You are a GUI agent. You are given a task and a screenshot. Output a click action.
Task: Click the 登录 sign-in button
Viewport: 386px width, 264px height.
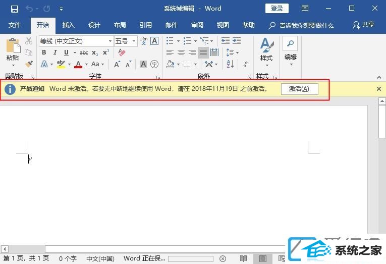point(277,9)
